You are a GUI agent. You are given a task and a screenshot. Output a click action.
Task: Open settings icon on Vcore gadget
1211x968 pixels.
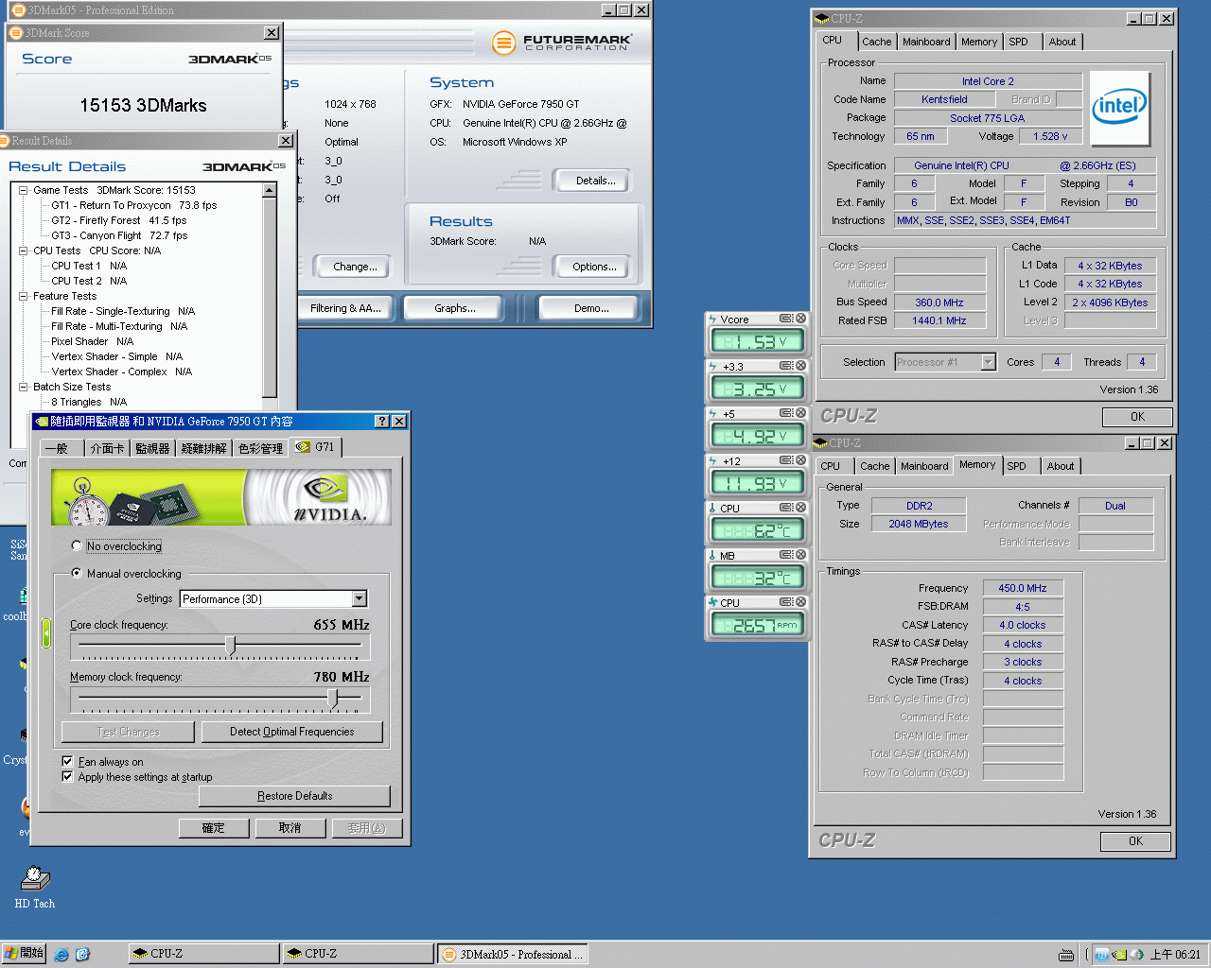pyautogui.click(x=786, y=319)
